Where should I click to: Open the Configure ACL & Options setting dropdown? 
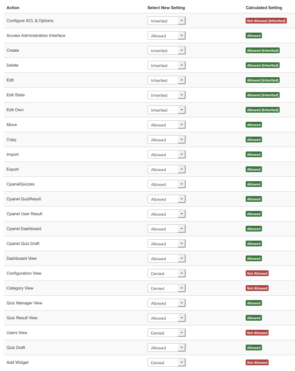pos(166,21)
